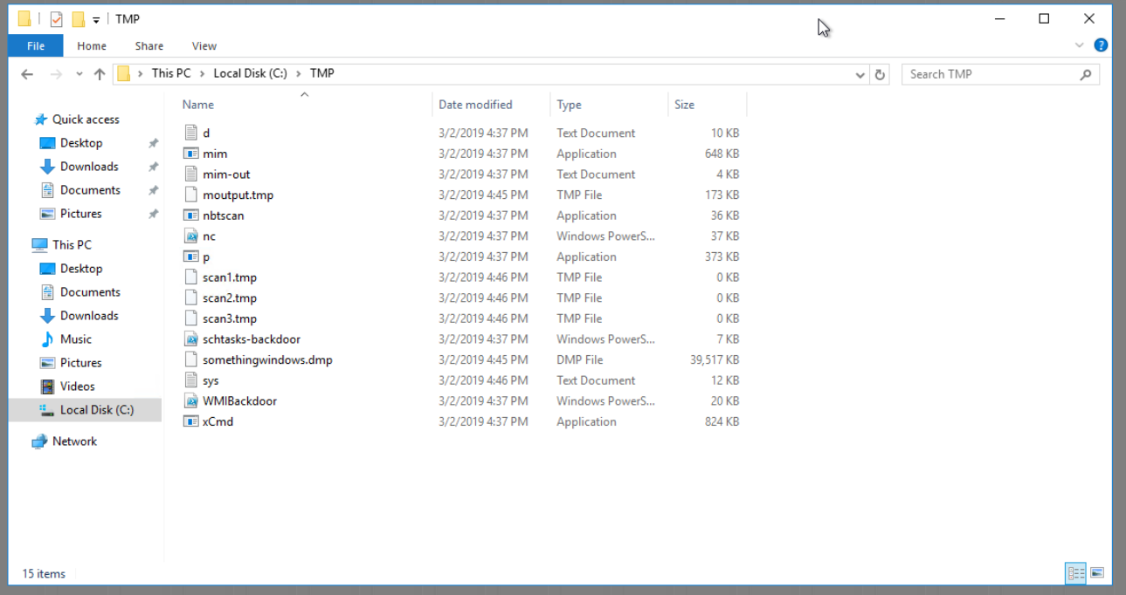Unpin Downloads from Quick access

pos(153,167)
